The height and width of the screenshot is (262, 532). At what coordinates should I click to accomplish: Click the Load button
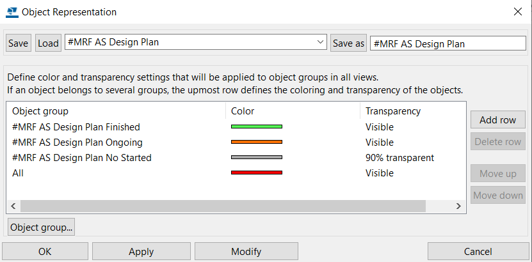(x=48, y=43)
